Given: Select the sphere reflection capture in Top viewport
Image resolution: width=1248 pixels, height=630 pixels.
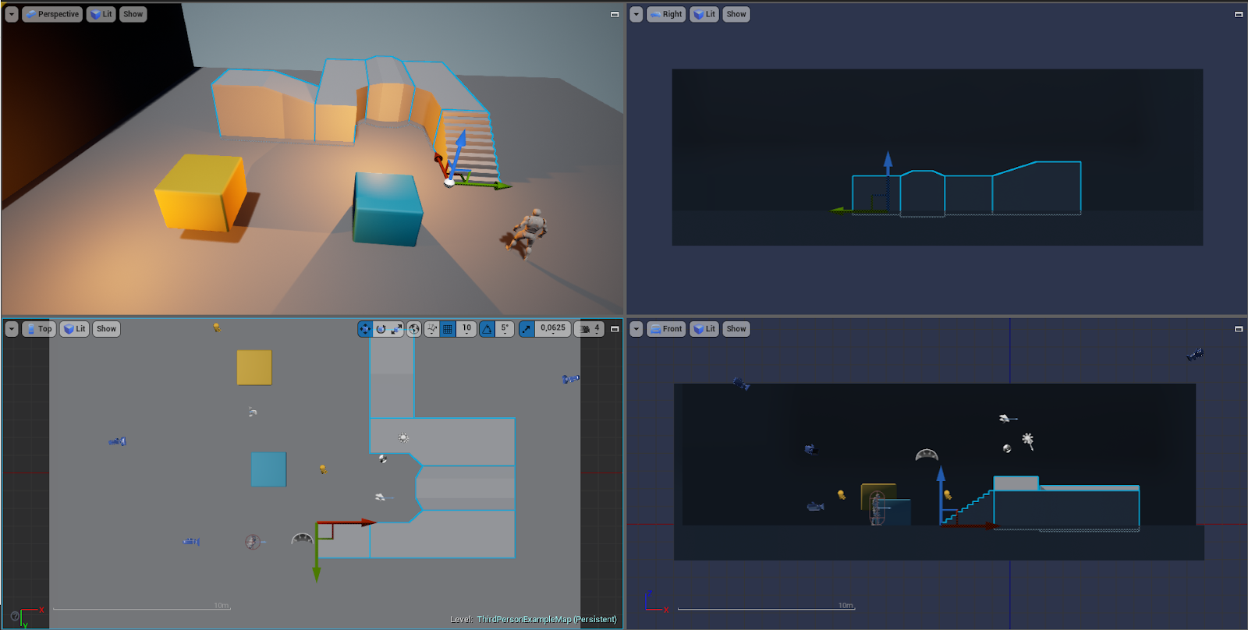Looking at the screenshot, I should point(383,458).
